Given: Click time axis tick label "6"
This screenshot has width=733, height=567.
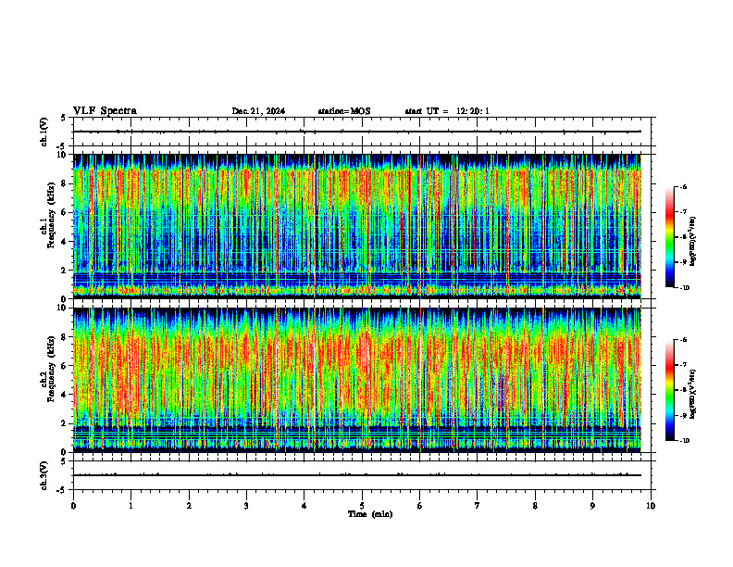Looking at the screenshot, I should [420, 506].
